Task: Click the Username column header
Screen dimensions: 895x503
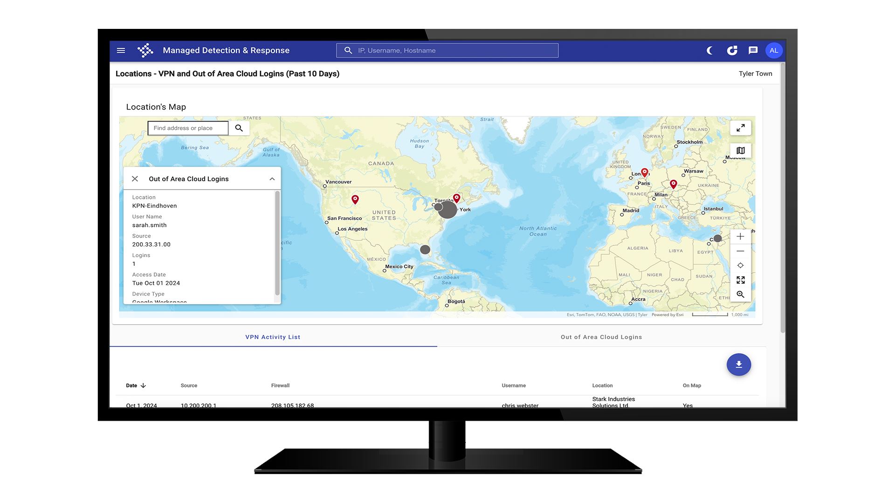Action: 514,386
